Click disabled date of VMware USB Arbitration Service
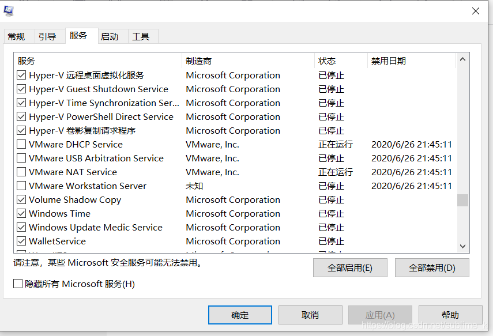This screenshot has height=336, width=493. (x=412, y=158)
